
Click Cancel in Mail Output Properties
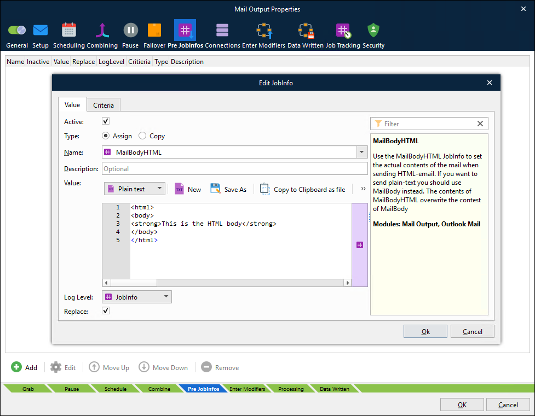pyautogui.click(x=508, y=405)
